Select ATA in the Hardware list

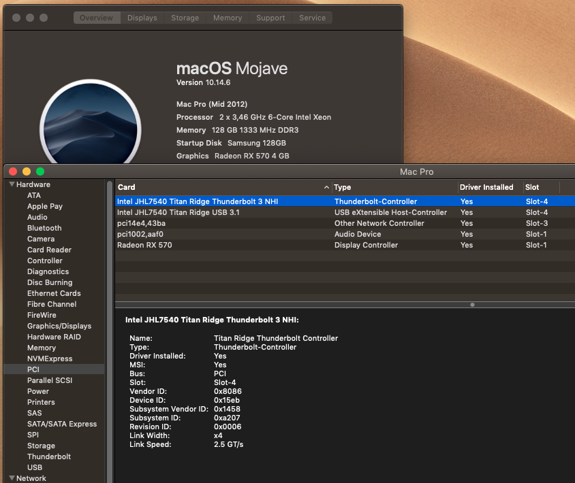click(x=34, y=195)
